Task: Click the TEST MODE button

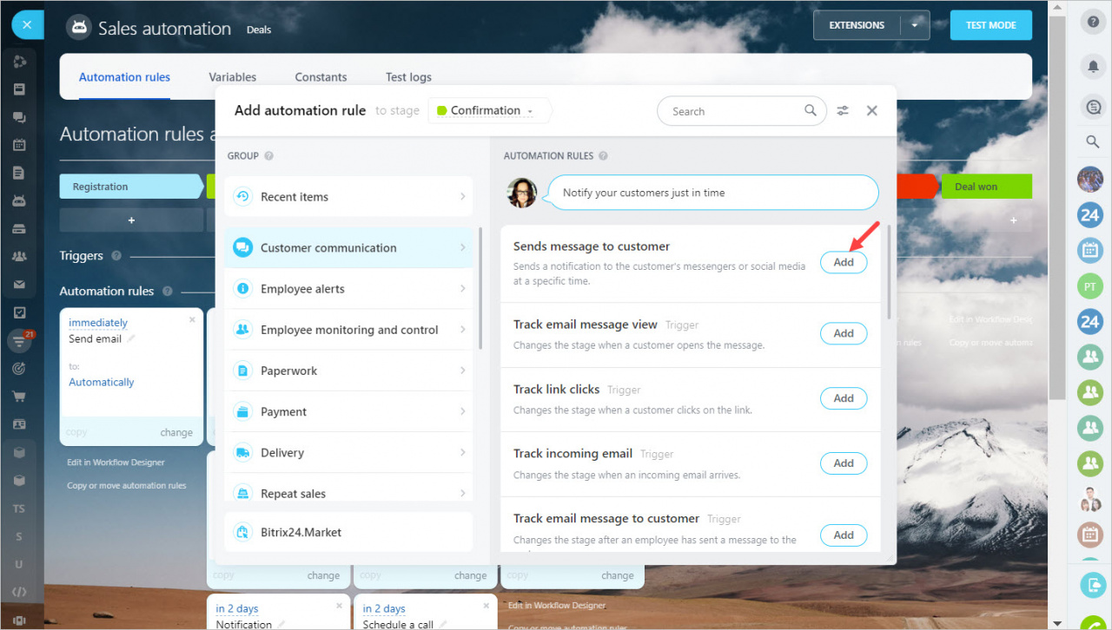Action: (x=990, y=25)
